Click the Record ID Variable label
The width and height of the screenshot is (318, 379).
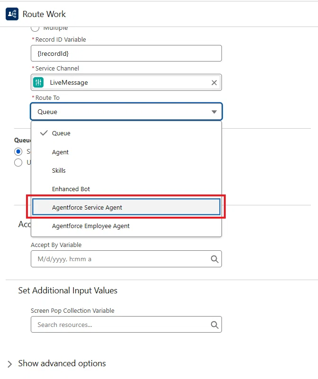(x=61, y=39)
